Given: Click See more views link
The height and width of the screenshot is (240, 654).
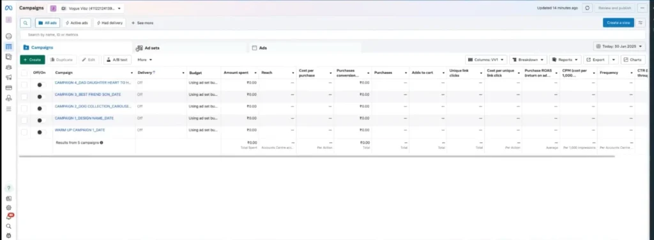Looking at the screenshot, I should point(142,23).
